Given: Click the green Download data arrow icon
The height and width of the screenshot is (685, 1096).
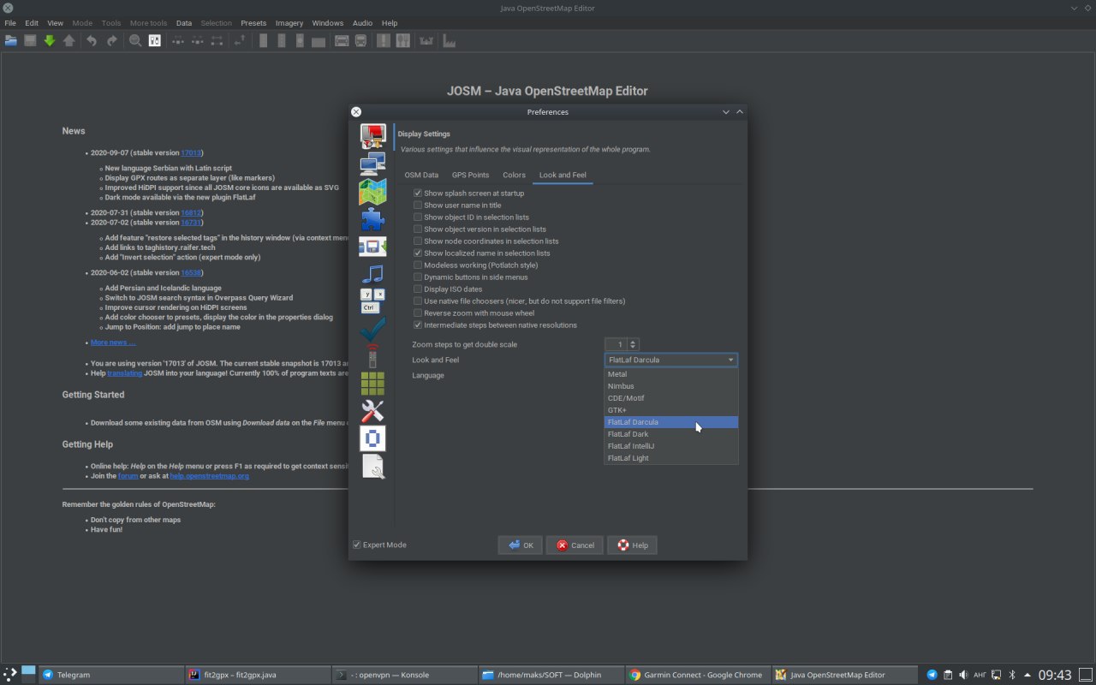Looking at the screenshot, I should point(49,40).
